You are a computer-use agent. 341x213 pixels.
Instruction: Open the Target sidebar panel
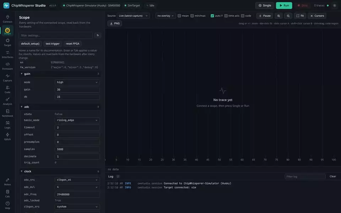click(x=7, y=42)
